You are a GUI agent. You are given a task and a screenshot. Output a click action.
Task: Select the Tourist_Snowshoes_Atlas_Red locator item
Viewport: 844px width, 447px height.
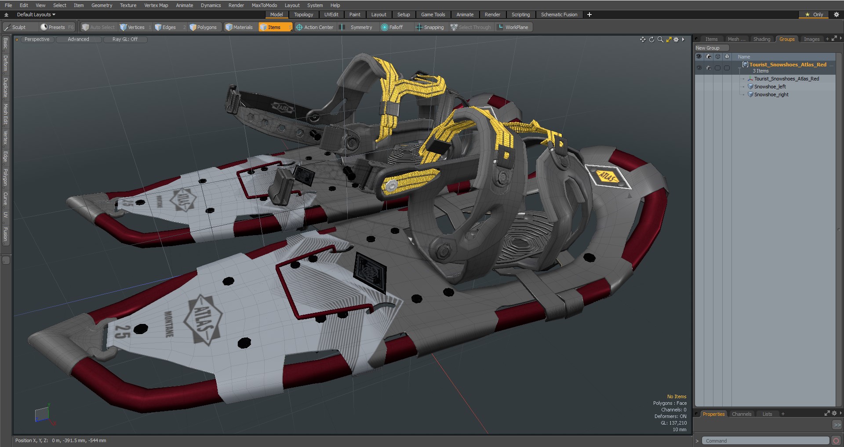(786, 79)
